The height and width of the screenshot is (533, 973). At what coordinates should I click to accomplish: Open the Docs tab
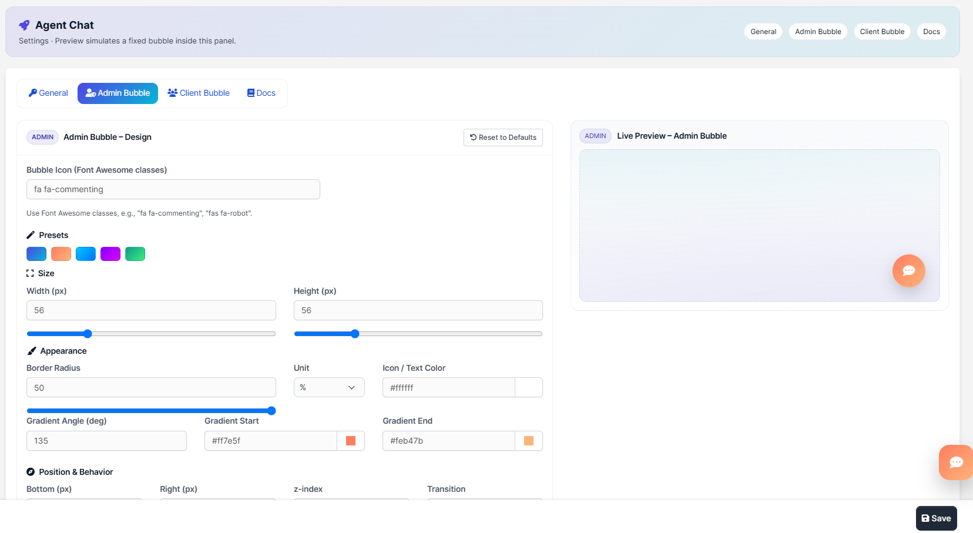[261, 93]
